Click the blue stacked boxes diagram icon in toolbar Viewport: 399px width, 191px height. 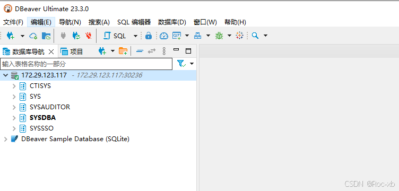click(x=197, y=36)
